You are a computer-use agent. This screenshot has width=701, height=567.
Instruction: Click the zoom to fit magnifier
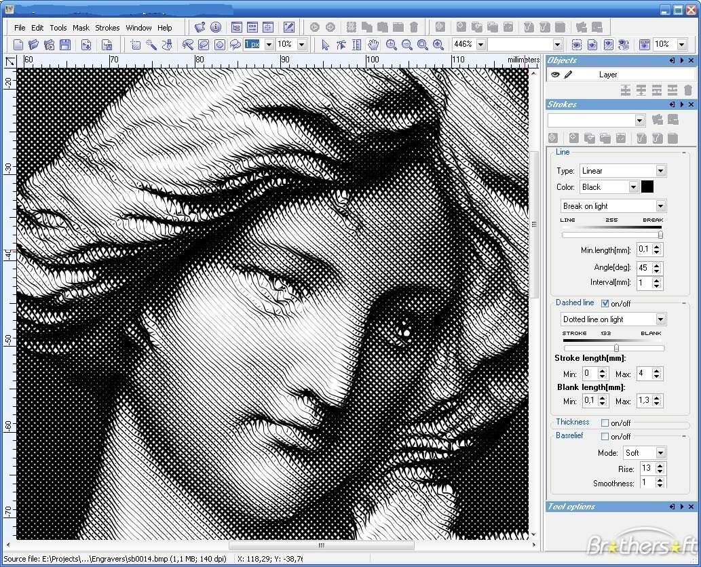(423, 45)
